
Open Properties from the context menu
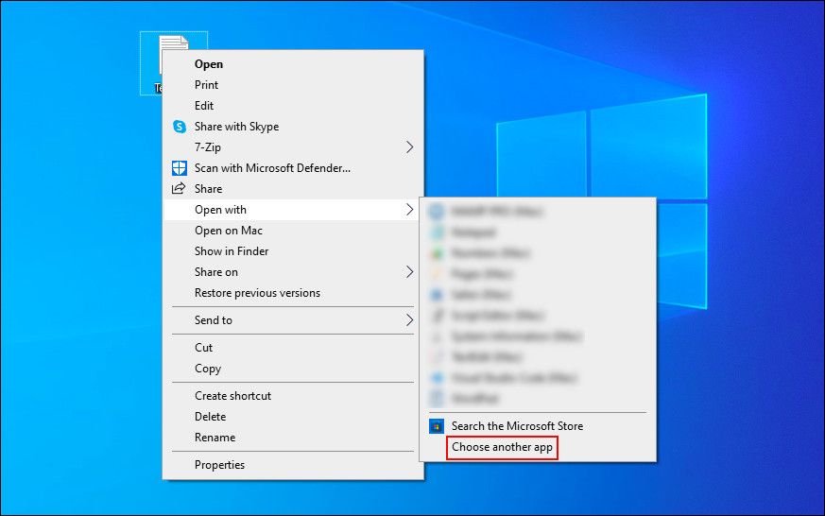(x=293, y=465)
